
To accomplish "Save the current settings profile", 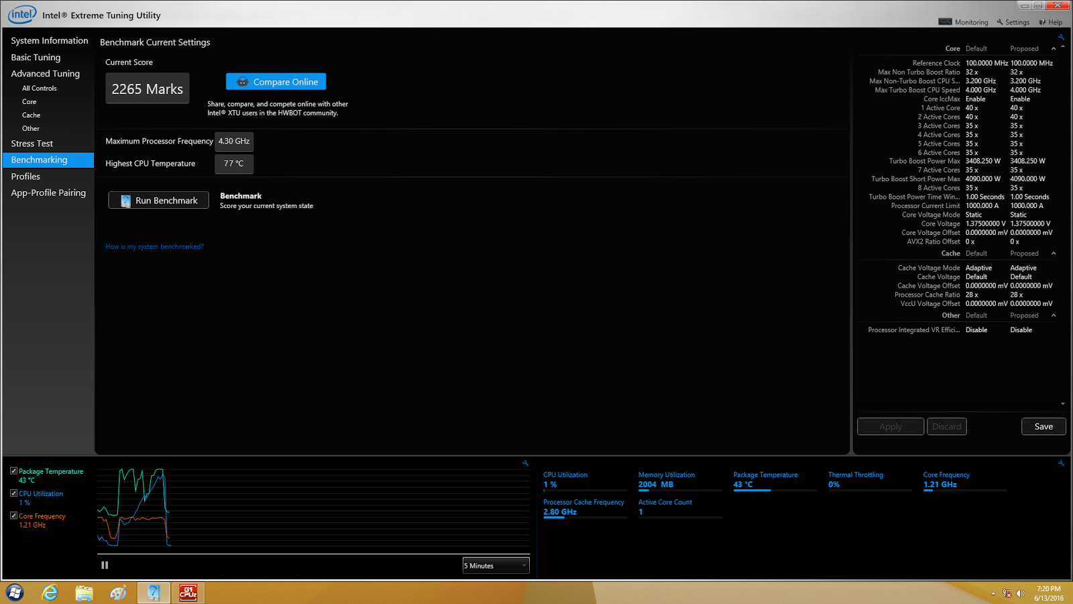I will pos(1043,426).
